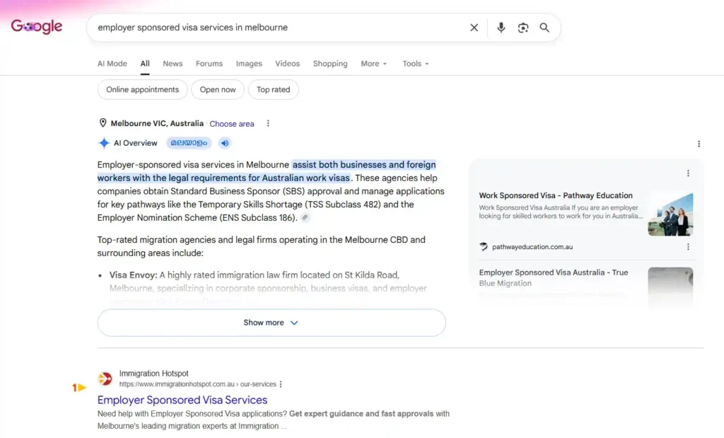Click Choose area link
724x438 pixels.
click(x=232, y=124)
